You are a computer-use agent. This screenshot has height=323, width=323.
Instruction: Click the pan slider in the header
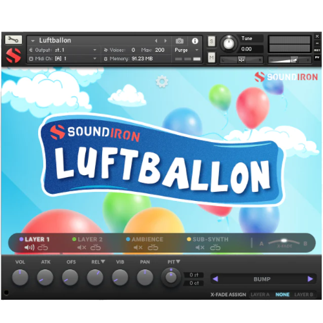(x=242, y=60)
